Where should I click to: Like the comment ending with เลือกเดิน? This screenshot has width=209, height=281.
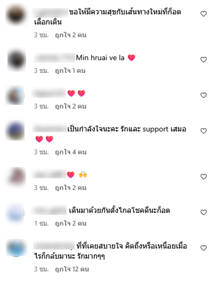click(x=204, y=14)
